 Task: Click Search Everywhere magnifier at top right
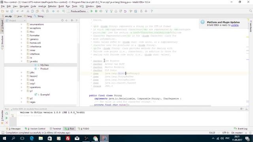click(250, 11)
